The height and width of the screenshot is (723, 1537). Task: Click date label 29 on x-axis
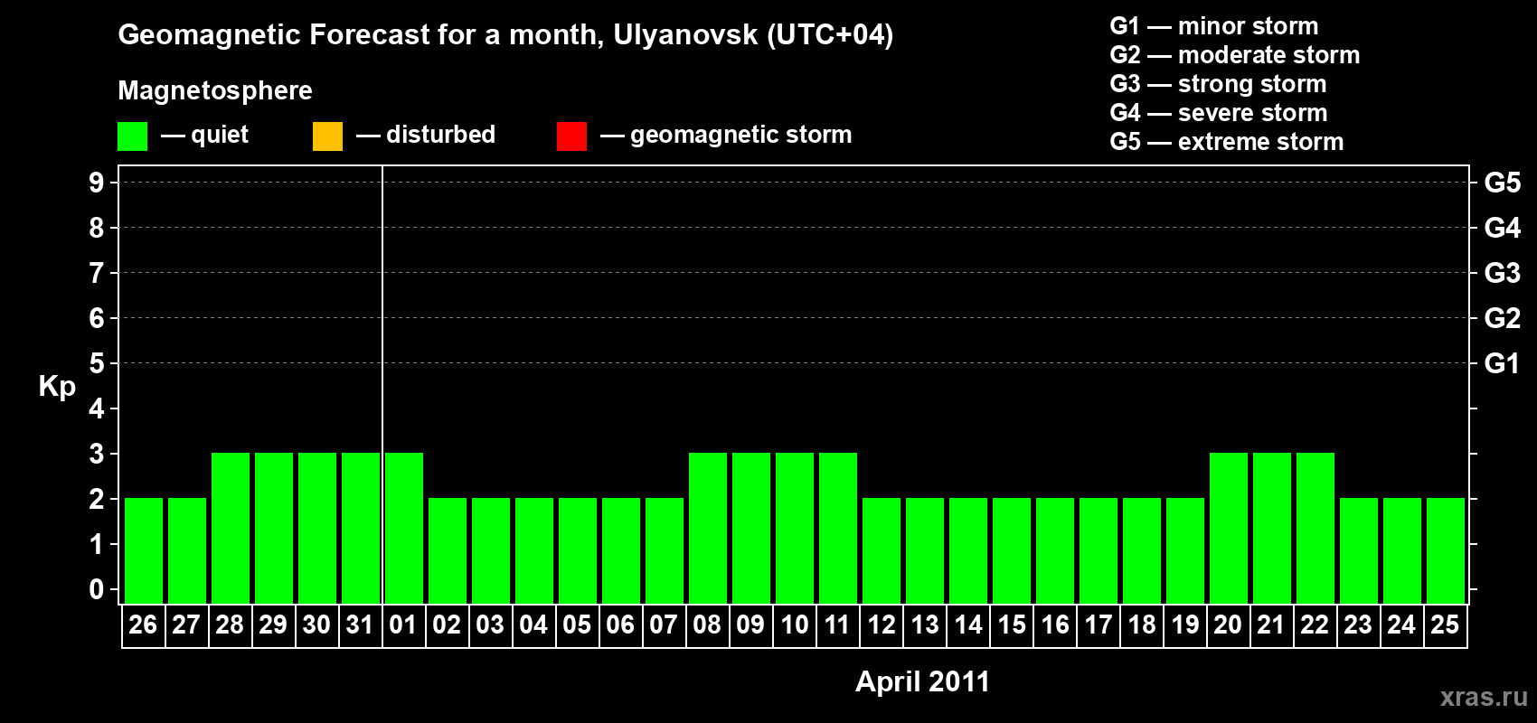[273, 624]
